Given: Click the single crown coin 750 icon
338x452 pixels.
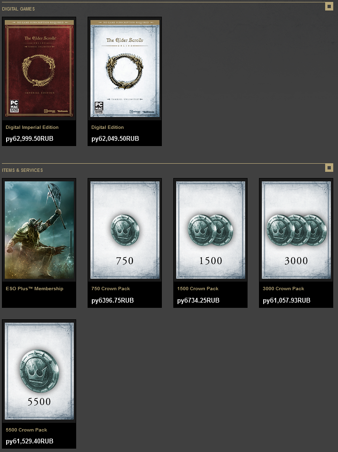Looking at the screenshot, I should click(x=125, y=230).
